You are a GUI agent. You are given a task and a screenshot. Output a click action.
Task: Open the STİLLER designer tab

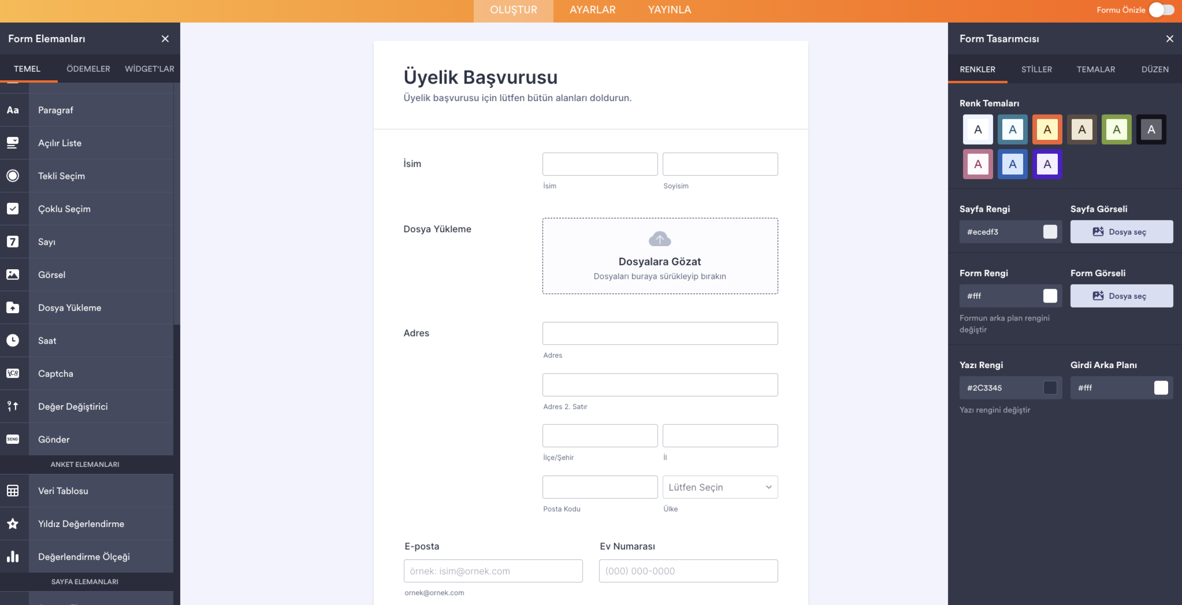[x=1037, y=69]
